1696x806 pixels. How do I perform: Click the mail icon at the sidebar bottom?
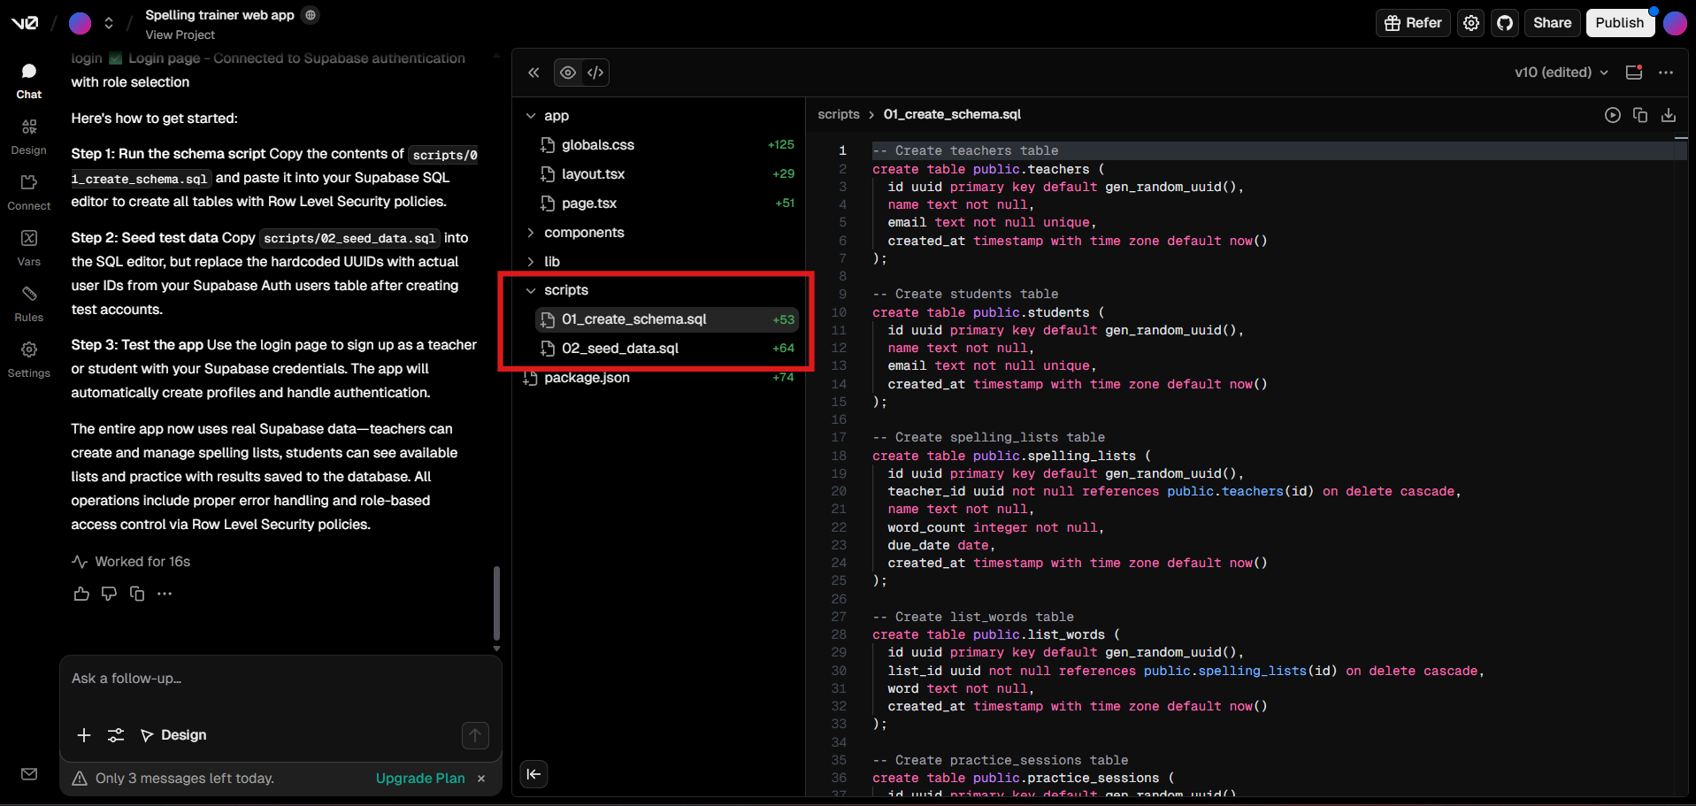29,774
